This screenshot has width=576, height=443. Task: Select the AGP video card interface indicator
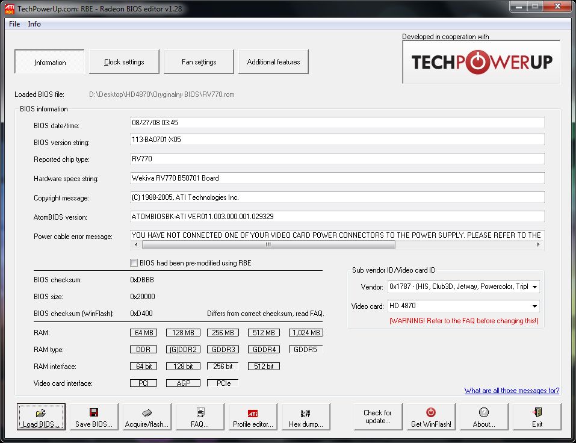point(184,383)
